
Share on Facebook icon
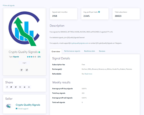click(7, 87)
